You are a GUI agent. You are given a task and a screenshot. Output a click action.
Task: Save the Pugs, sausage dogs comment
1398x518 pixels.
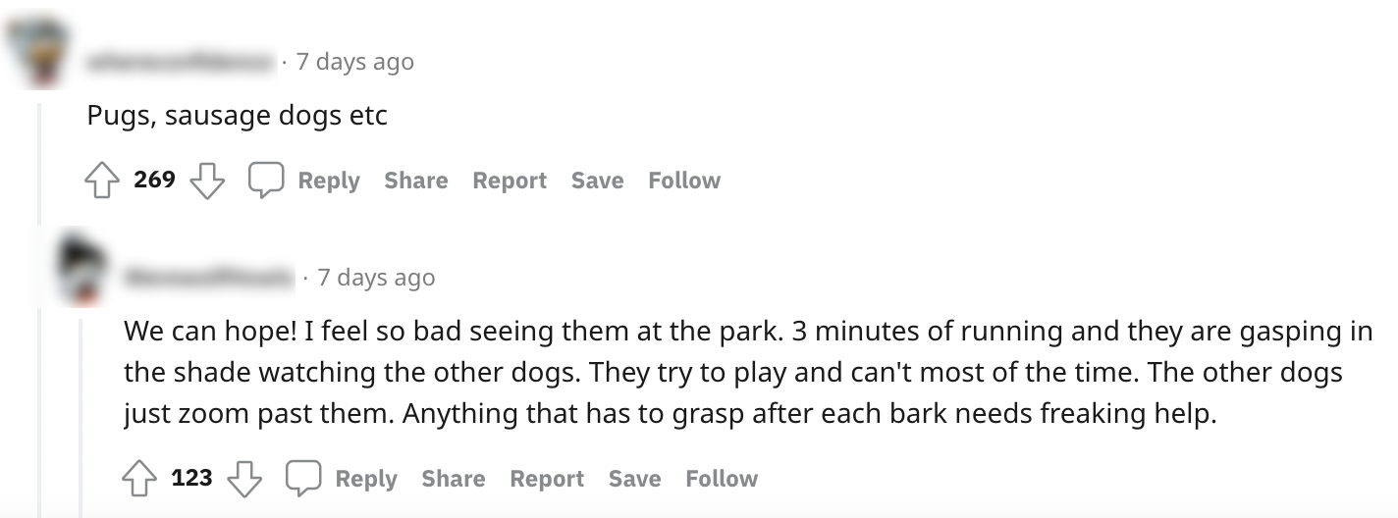tap(597, 181)
